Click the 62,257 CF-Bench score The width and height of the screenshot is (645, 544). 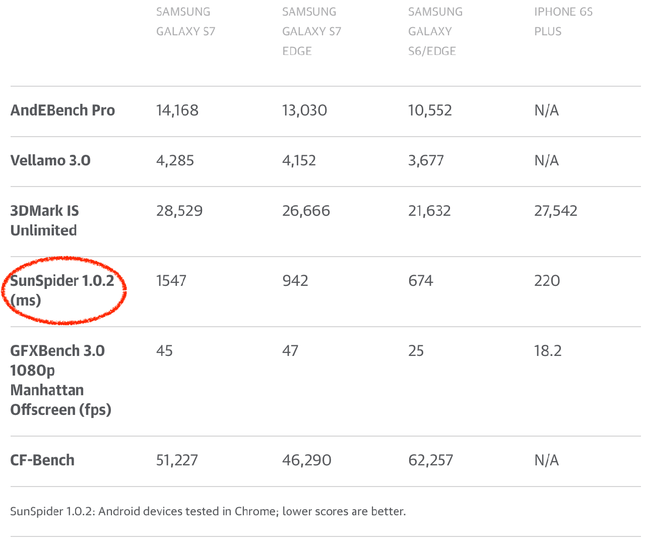(430, 460)
